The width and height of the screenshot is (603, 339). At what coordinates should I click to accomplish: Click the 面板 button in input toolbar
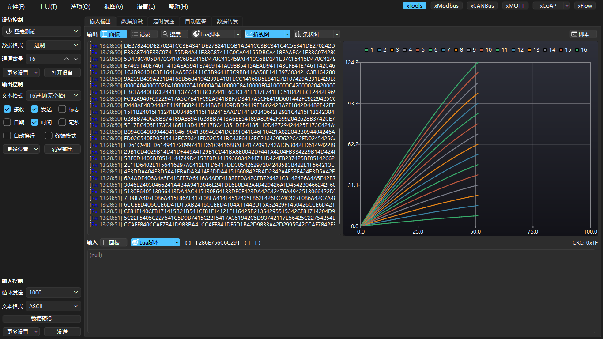pyautogui.click(x=113, y=242)
